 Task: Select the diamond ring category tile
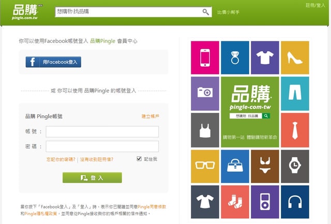click(235, 56)
